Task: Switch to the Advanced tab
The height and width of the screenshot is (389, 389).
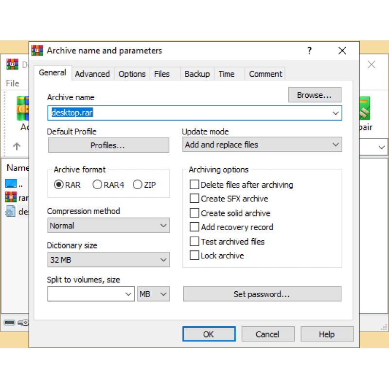Action: [x=92, y=74]
